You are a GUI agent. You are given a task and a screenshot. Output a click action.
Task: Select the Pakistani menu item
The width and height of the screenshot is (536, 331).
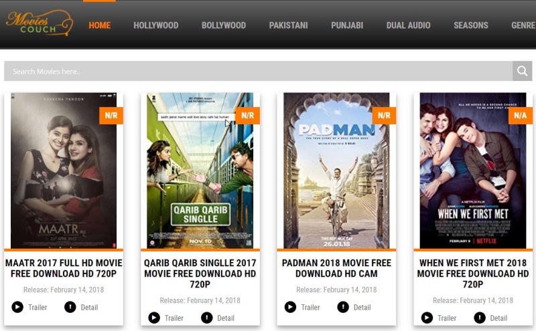coord(288,25)
